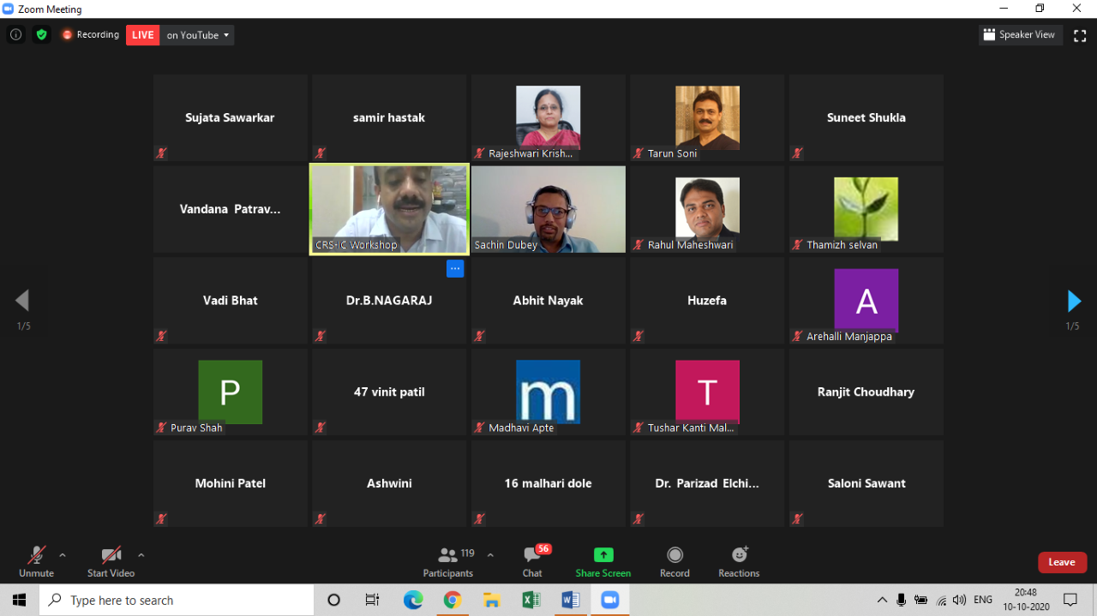Click the Suneet Shukla tile
The width and height of the screenshot is (1097, 616).
866,117
